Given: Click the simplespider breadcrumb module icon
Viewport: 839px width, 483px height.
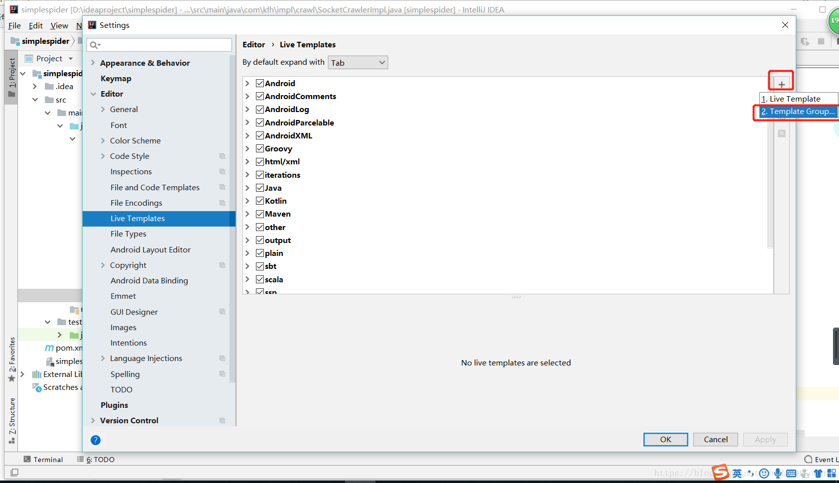Looking at the screenshot, I should [15, 41].
